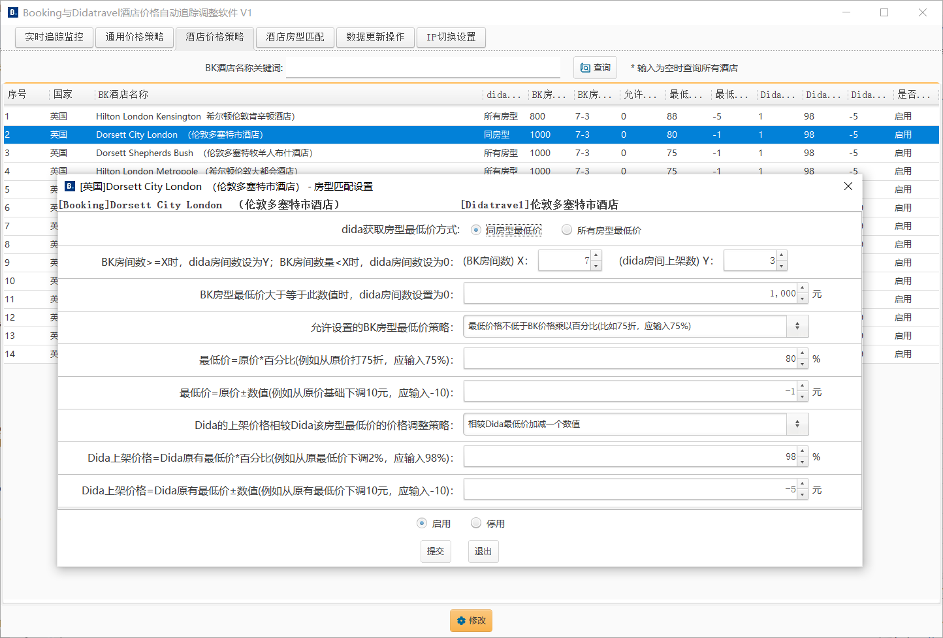Increase BK房间数 X value
Viewport: 943px width, 638px height.
pyautogui.click(x=596, y=255)
